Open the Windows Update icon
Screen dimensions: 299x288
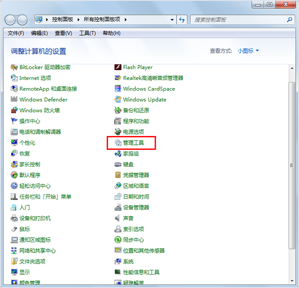(x=118, y=100)
